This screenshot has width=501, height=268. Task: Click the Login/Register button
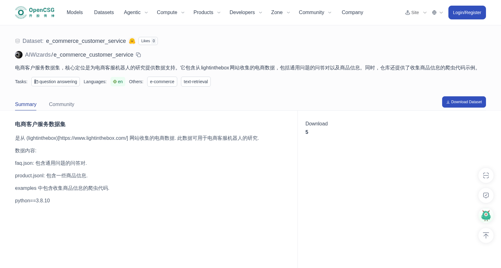(467, 13)
